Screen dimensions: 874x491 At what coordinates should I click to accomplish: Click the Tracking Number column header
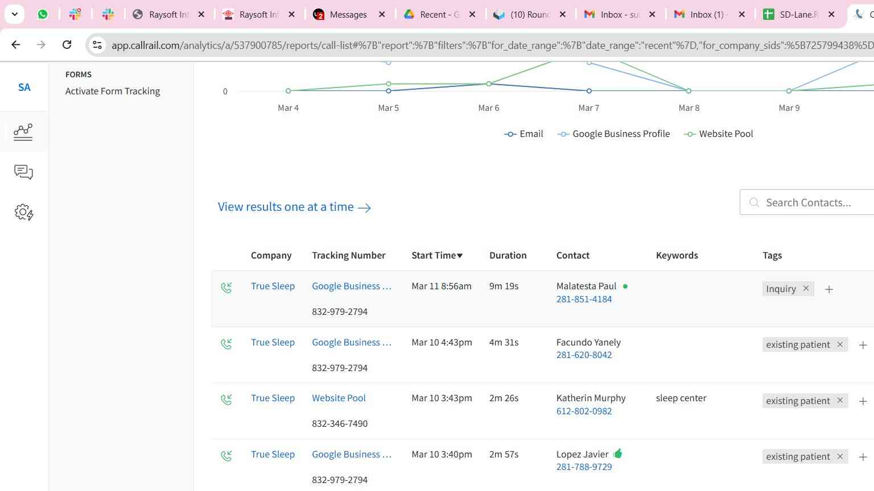[348, 255]
